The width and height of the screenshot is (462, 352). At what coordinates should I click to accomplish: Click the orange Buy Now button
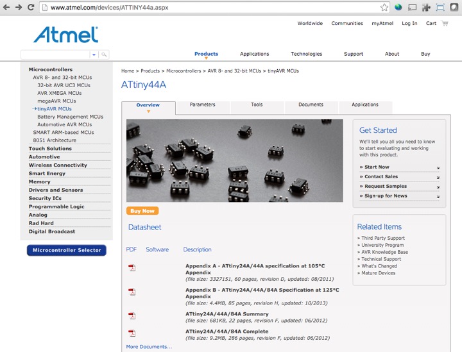[142, 211]
